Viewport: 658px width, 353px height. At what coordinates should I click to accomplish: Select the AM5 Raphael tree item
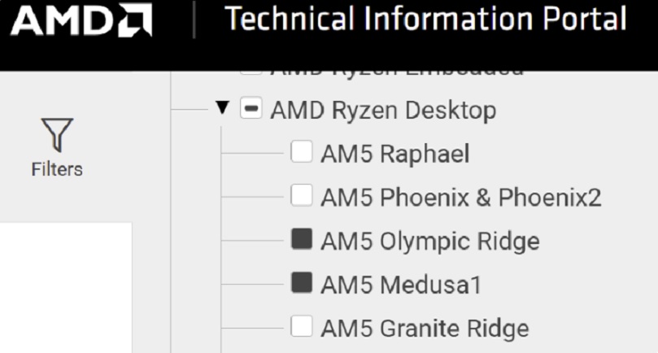[395, 154]
